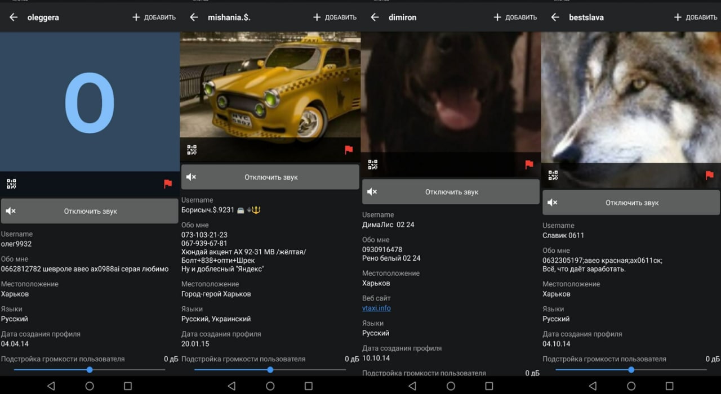Flag the oleggera profile with the red flag
This screenshot has width=721, height=394.
(168, 183)
